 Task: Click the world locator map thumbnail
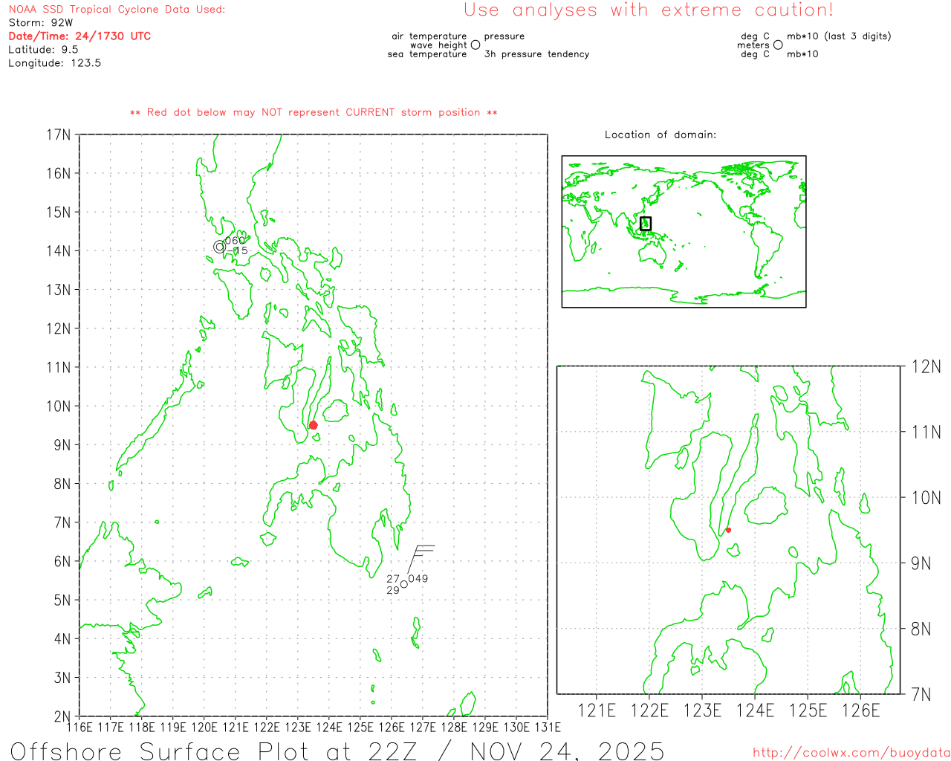(684, 231)
